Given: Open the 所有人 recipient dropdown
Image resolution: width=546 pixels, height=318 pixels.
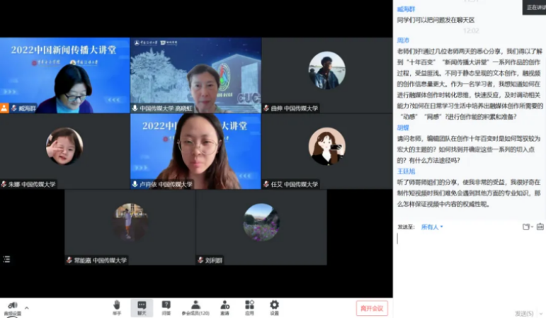Looking at the screenshot, I should click(x=431, y=227).
